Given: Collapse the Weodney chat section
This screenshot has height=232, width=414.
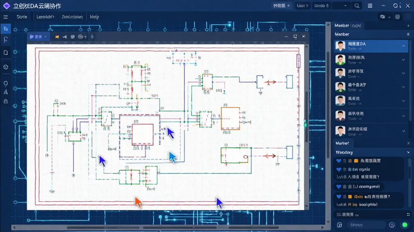Looking at the screenshot, I should 408,152.
